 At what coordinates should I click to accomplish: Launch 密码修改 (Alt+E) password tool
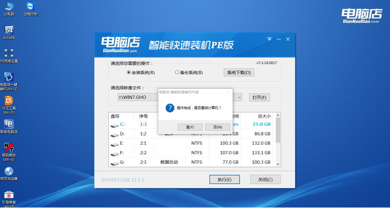click(9, 151)
